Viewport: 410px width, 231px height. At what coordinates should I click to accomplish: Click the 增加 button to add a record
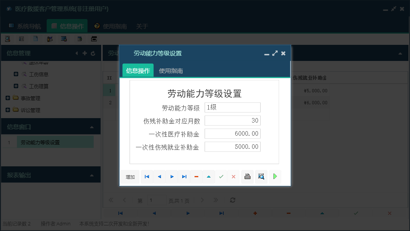coord(130,176)
